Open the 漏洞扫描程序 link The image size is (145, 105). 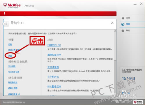pyautogui.click(x=54, y=55)
